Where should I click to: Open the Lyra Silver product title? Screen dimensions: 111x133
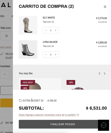[x=50, y=42]
